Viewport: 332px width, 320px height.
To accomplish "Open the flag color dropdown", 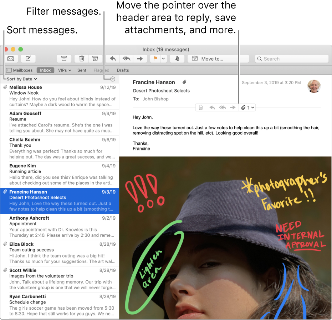I will [163, 59].
